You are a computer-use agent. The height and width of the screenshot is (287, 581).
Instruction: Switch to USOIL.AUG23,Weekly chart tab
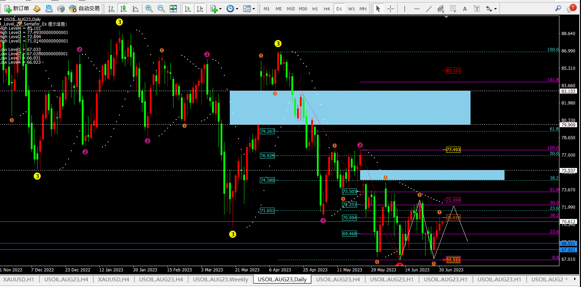pos(220,280)
